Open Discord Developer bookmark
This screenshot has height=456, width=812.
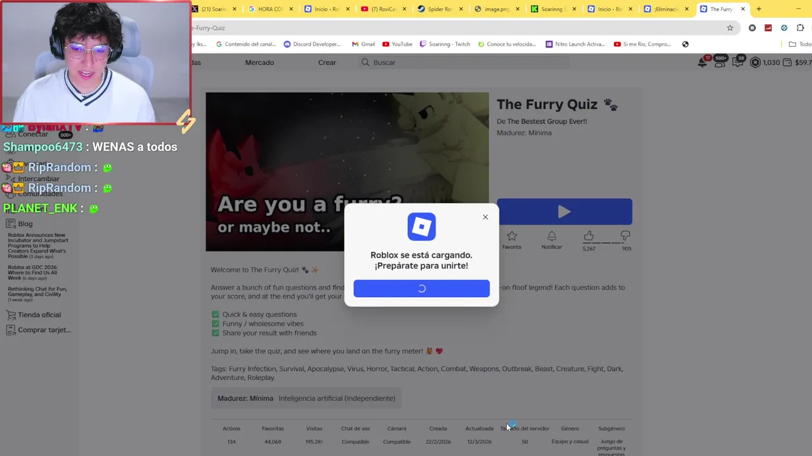point(312,44)
